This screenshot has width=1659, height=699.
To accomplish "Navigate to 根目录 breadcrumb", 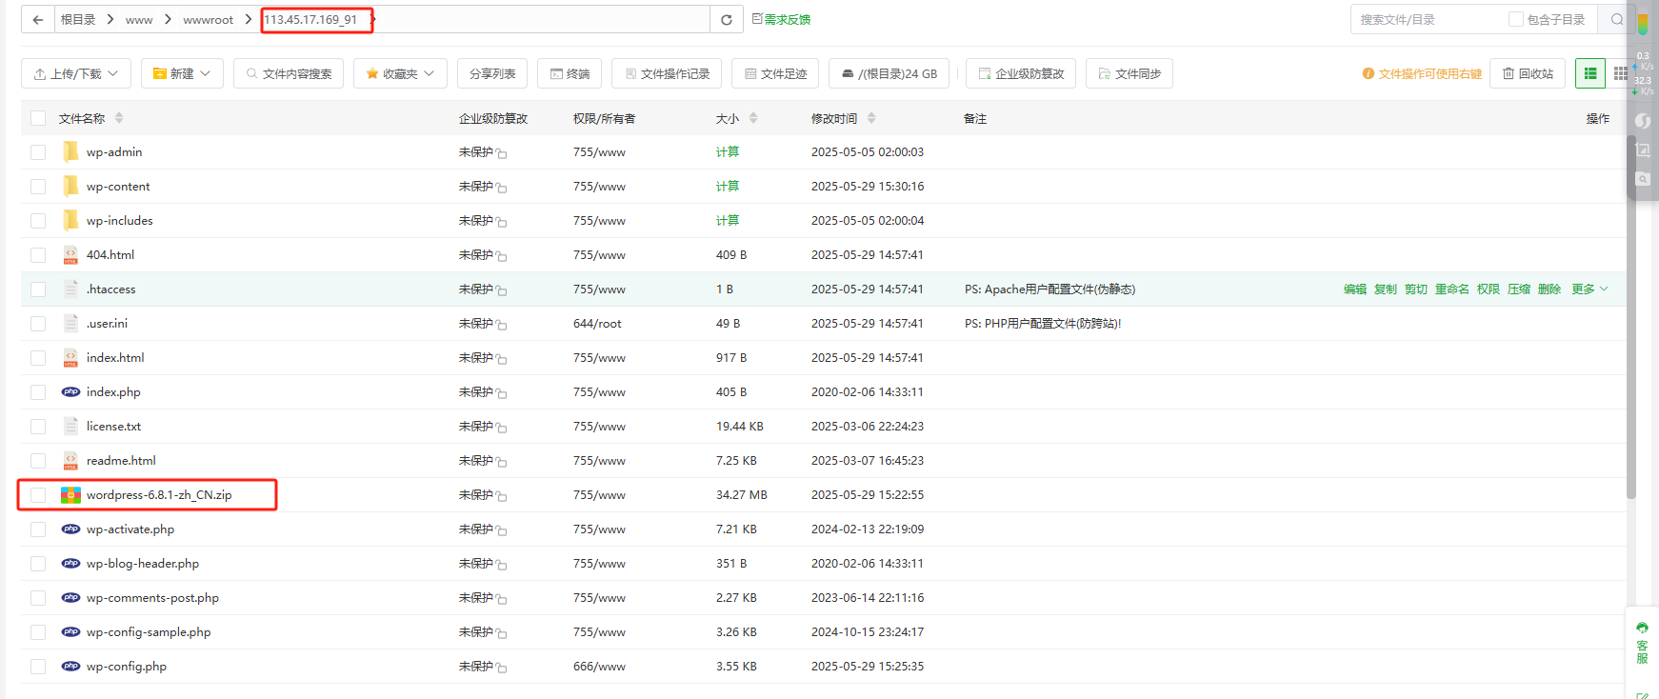I will point(78,19).
